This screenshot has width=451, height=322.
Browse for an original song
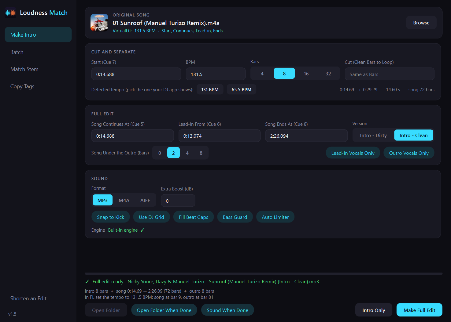pyautogui.click(x=421, y=23)
